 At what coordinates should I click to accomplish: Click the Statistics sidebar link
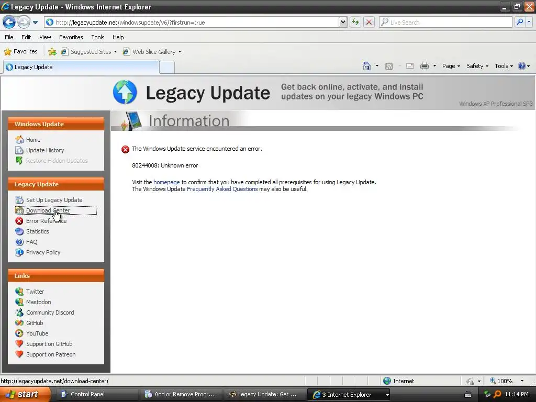coord(37,231)
